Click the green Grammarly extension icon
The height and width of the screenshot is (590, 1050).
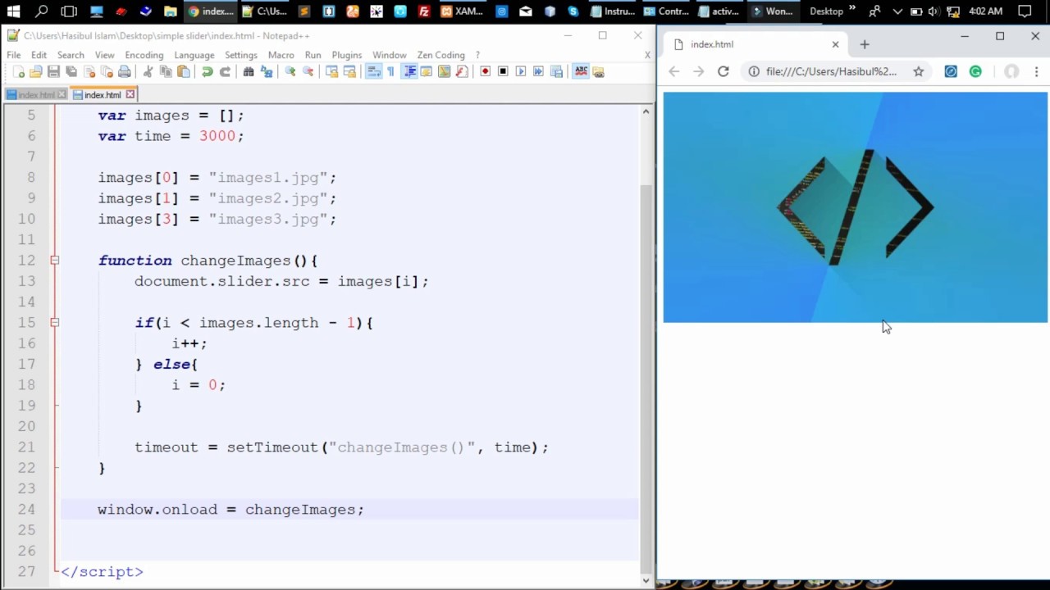click(975, 71)
